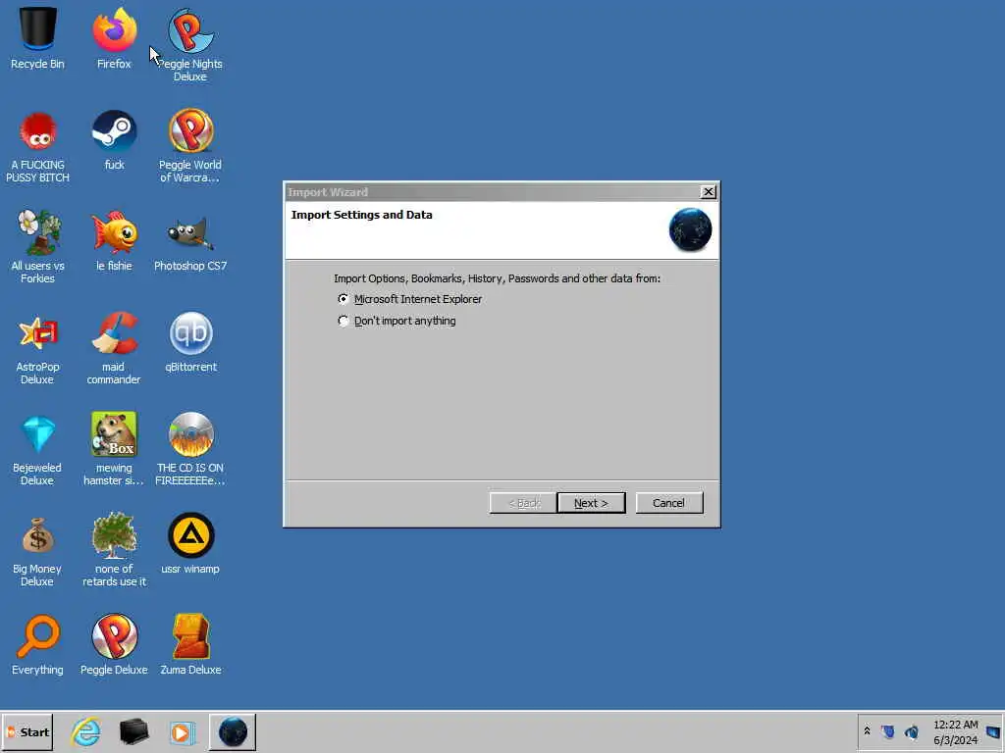Select the globe browser taskbar button
Image resolution: width=1005 pixels, height=753 pixels.
(233, 731)
